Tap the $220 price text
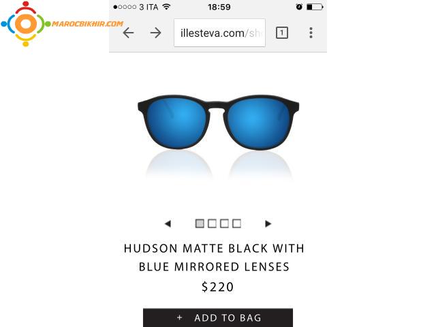 (218, 287)
